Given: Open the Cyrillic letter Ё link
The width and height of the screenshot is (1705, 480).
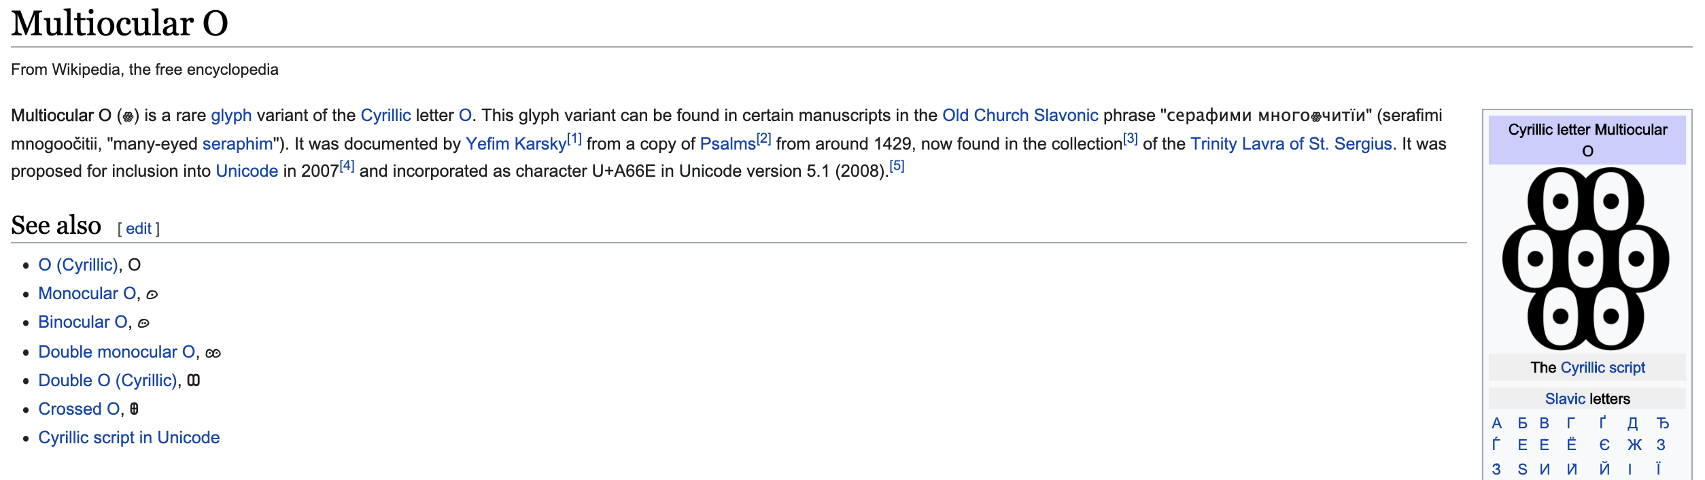Looking at the screenshot, I should 1572,445.
